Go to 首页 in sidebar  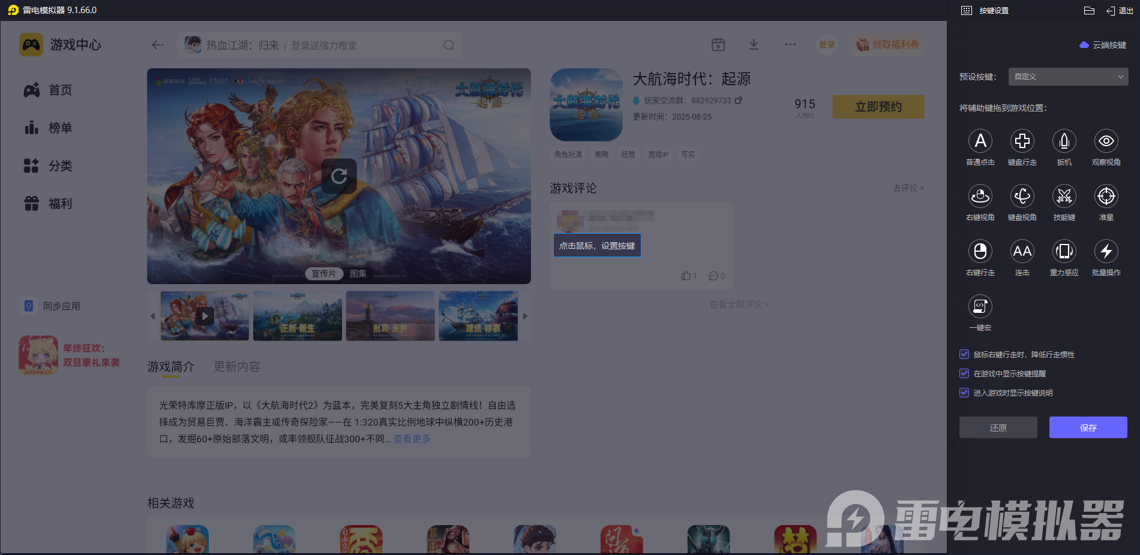click(48, 90)
